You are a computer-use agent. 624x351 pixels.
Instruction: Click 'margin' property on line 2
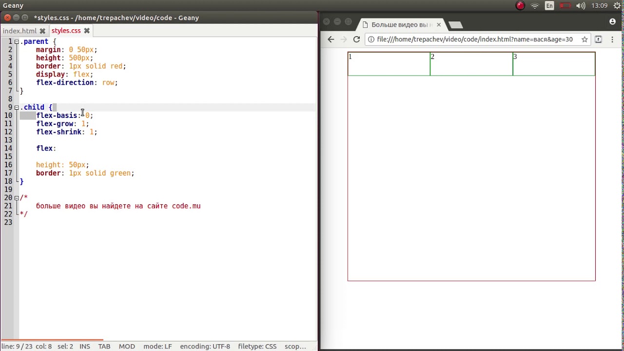48,50
